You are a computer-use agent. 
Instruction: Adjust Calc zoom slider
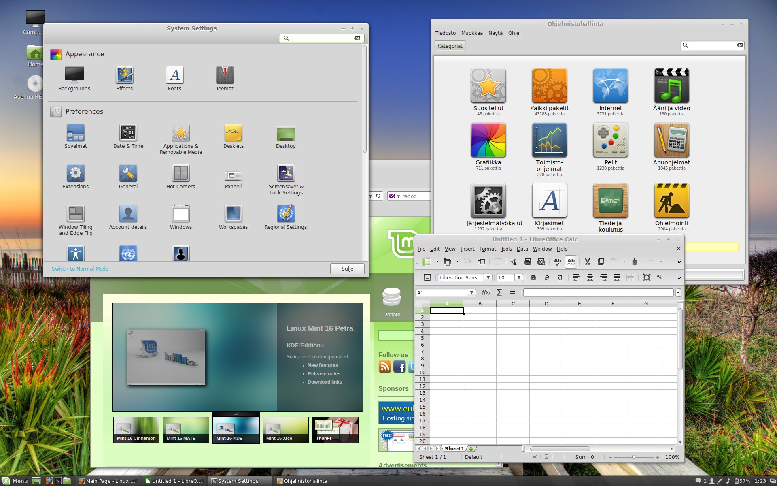[x=634, y=457]
